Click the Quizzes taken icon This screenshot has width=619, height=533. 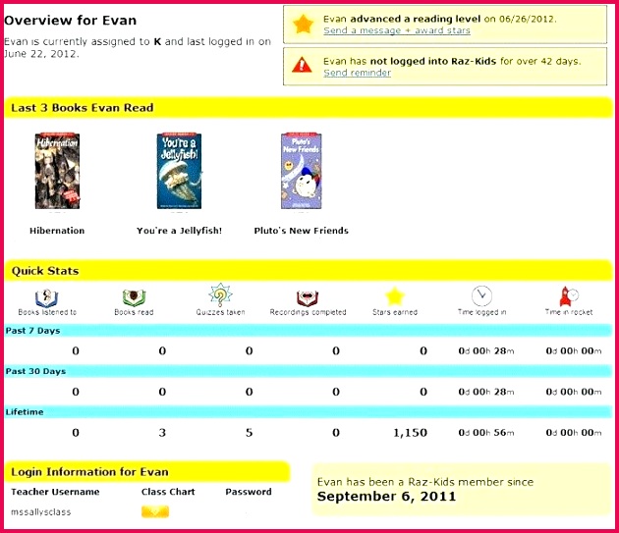tap(220, 295)
